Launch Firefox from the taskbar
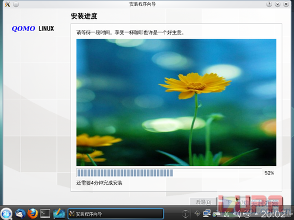294x220 pixels. (32, 214)
